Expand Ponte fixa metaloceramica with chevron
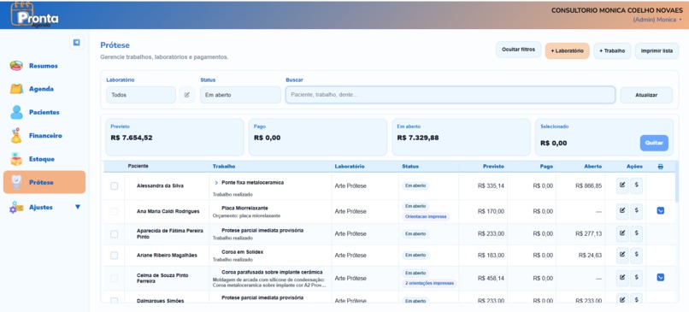This screenshot has height=312, width=689. [216, 182]
